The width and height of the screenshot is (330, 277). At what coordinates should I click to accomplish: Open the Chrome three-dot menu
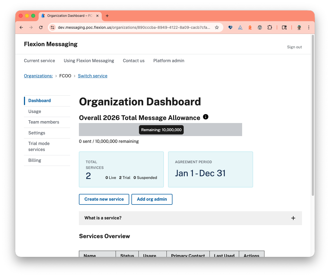[x=309, y=27]
